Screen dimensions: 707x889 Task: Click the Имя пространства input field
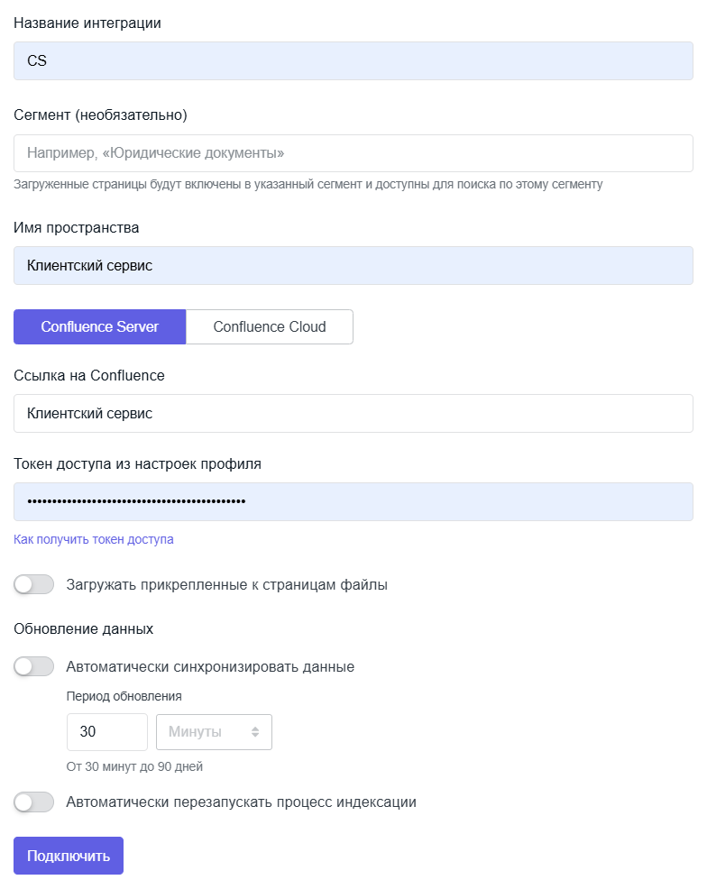click(x=353, y=266)
